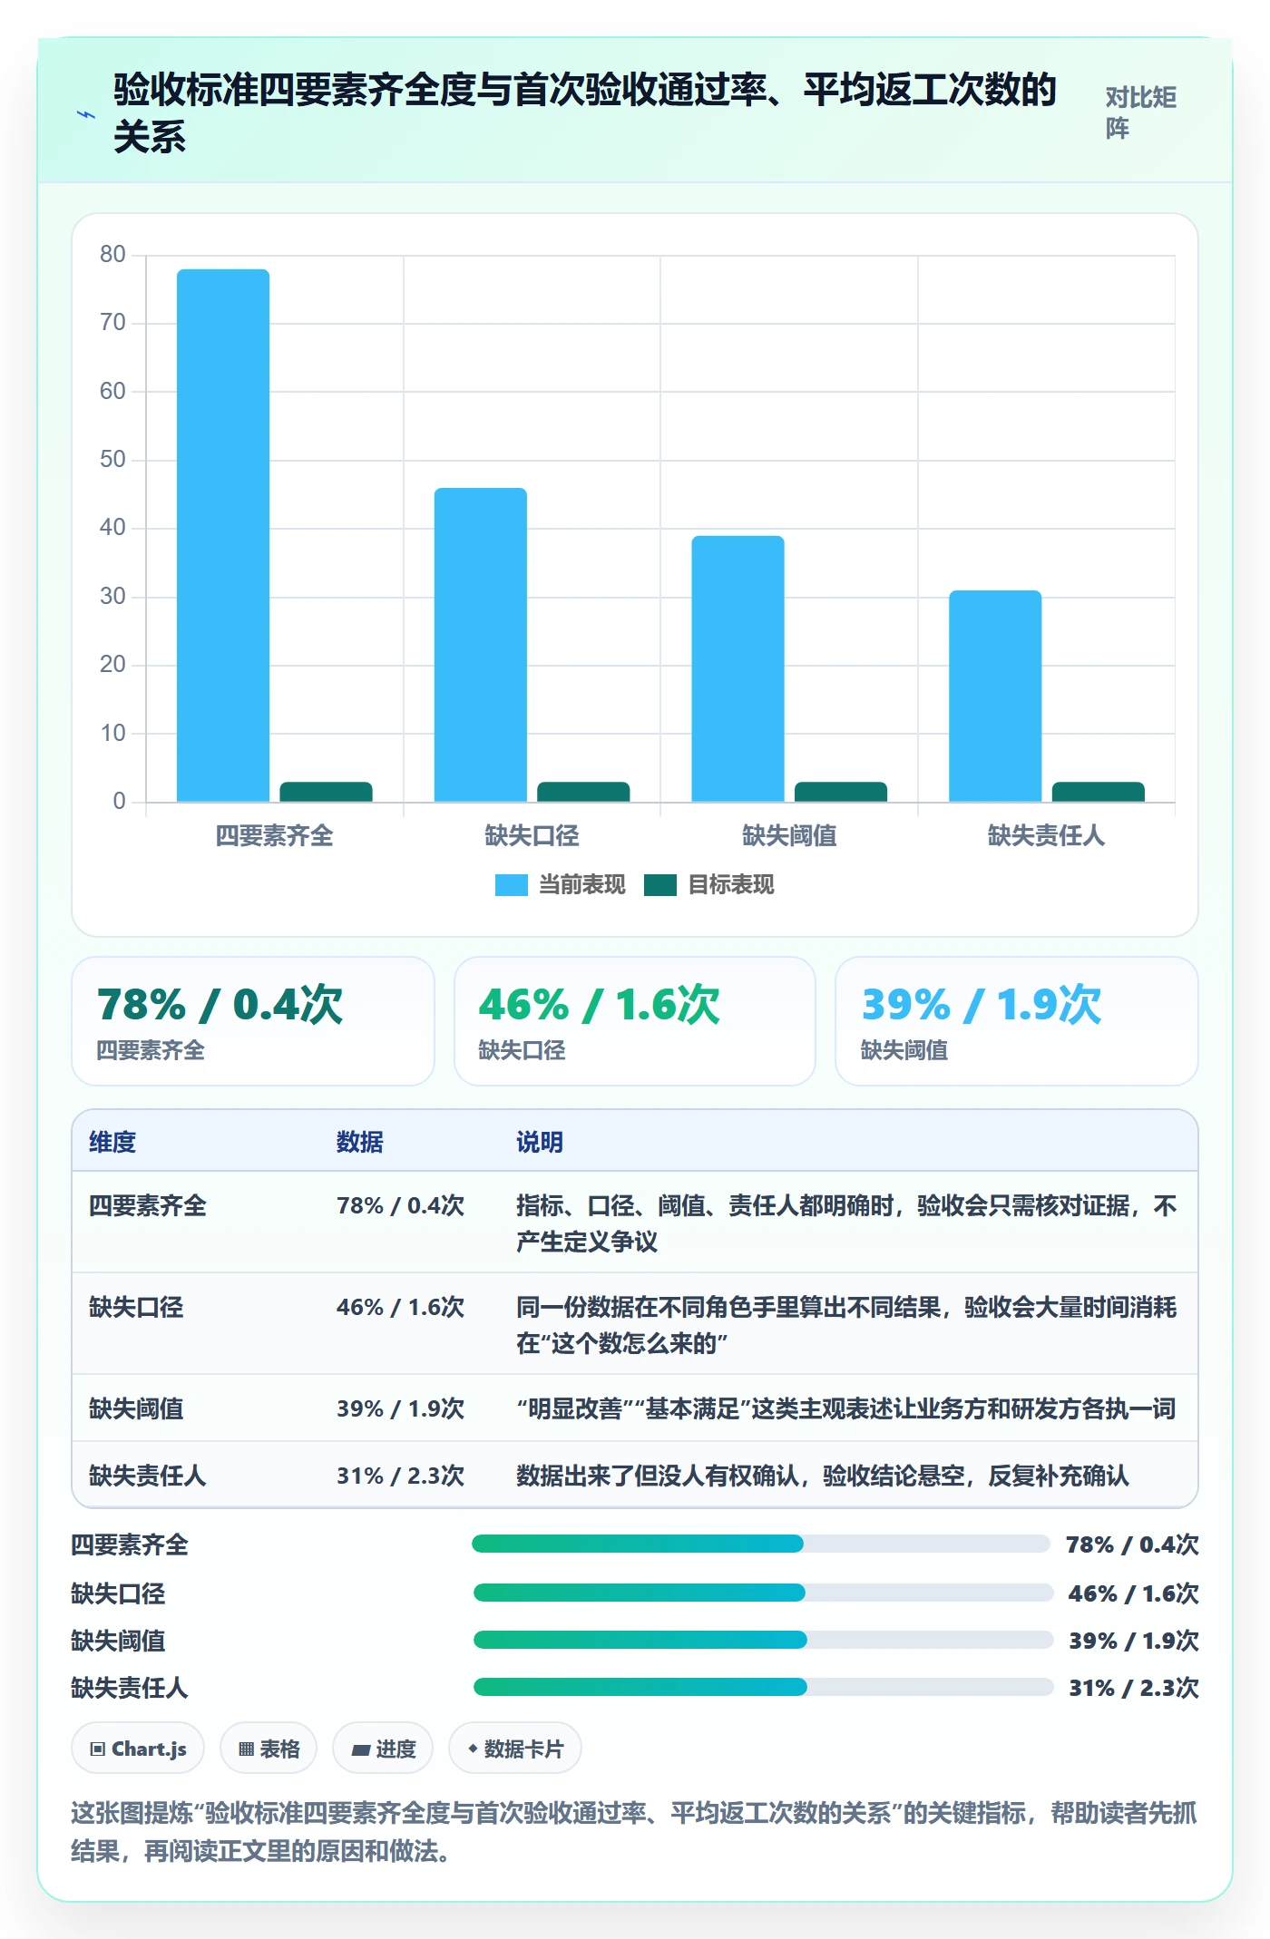Click the Chart.js tag chip
The image size is (1270, 1939).
[x=138, y=1749]
